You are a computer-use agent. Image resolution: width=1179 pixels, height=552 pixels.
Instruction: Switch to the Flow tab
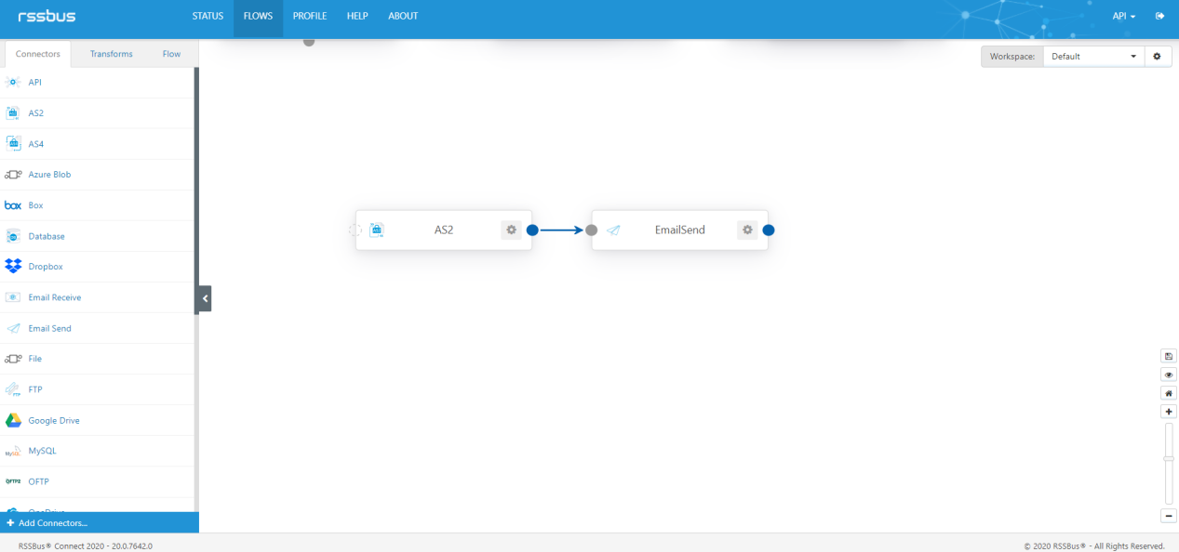tap(171, 54)
